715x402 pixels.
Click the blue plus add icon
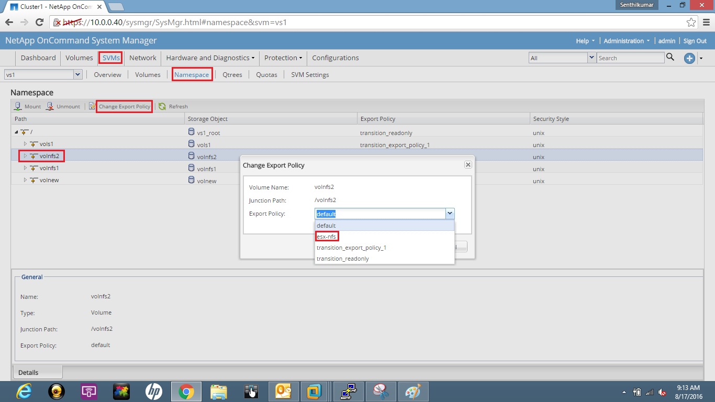pos(689,59)
